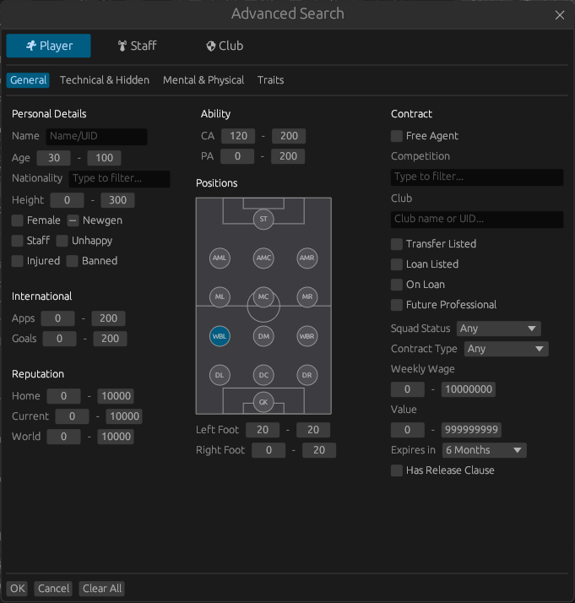Click the Value minimum field

pos(408,430)
